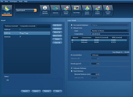Click the Export... button
Viewport: 133px width, 97px height.
(36, 91)
